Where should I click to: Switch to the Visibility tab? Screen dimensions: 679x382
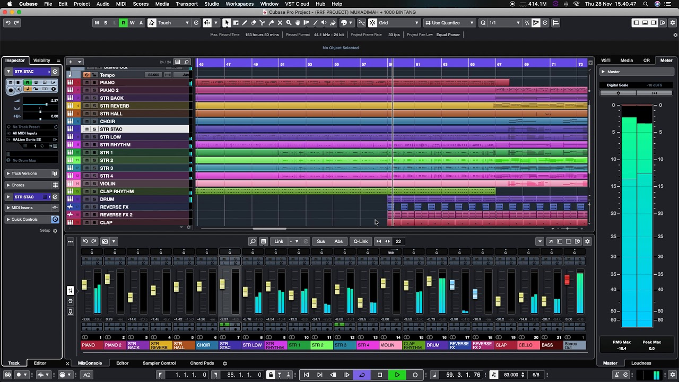[41, 60]
